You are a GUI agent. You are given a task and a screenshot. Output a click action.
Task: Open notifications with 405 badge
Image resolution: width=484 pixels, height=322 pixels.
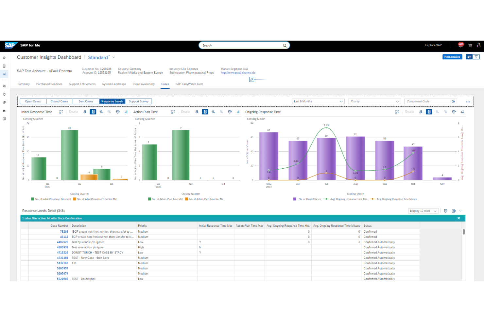(x=460, y=45)
